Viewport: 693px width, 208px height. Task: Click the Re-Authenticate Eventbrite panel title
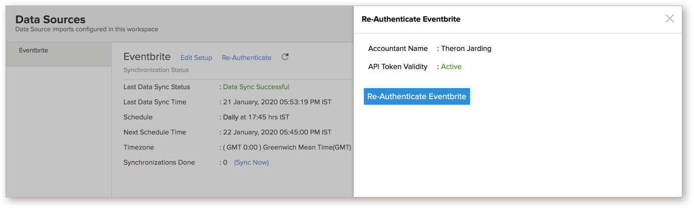[411, 19]
